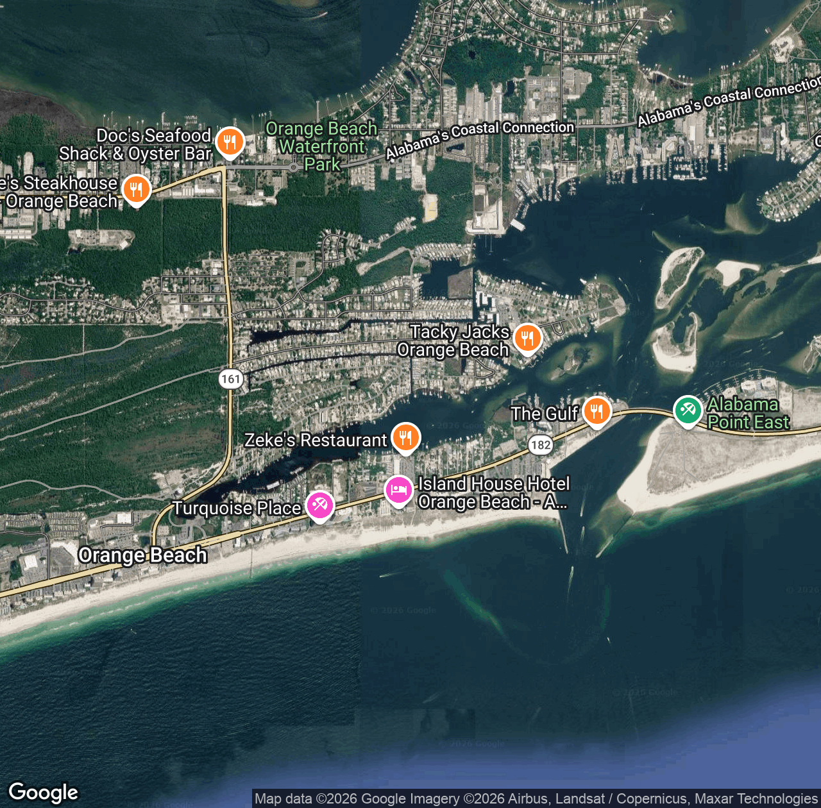Select the Steakhouse Orange Beach restaurant pin
Viewport: 821px width, 808px height.
[x=136, y=190]
